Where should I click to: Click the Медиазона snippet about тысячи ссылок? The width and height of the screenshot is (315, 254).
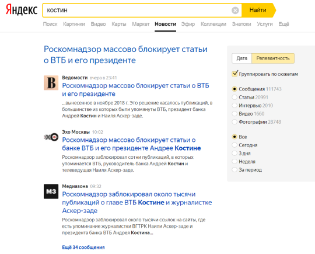(134, 226)
